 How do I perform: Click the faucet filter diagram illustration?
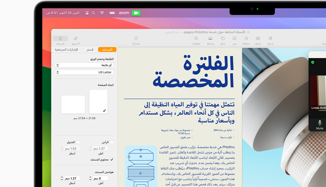[141, 166]
